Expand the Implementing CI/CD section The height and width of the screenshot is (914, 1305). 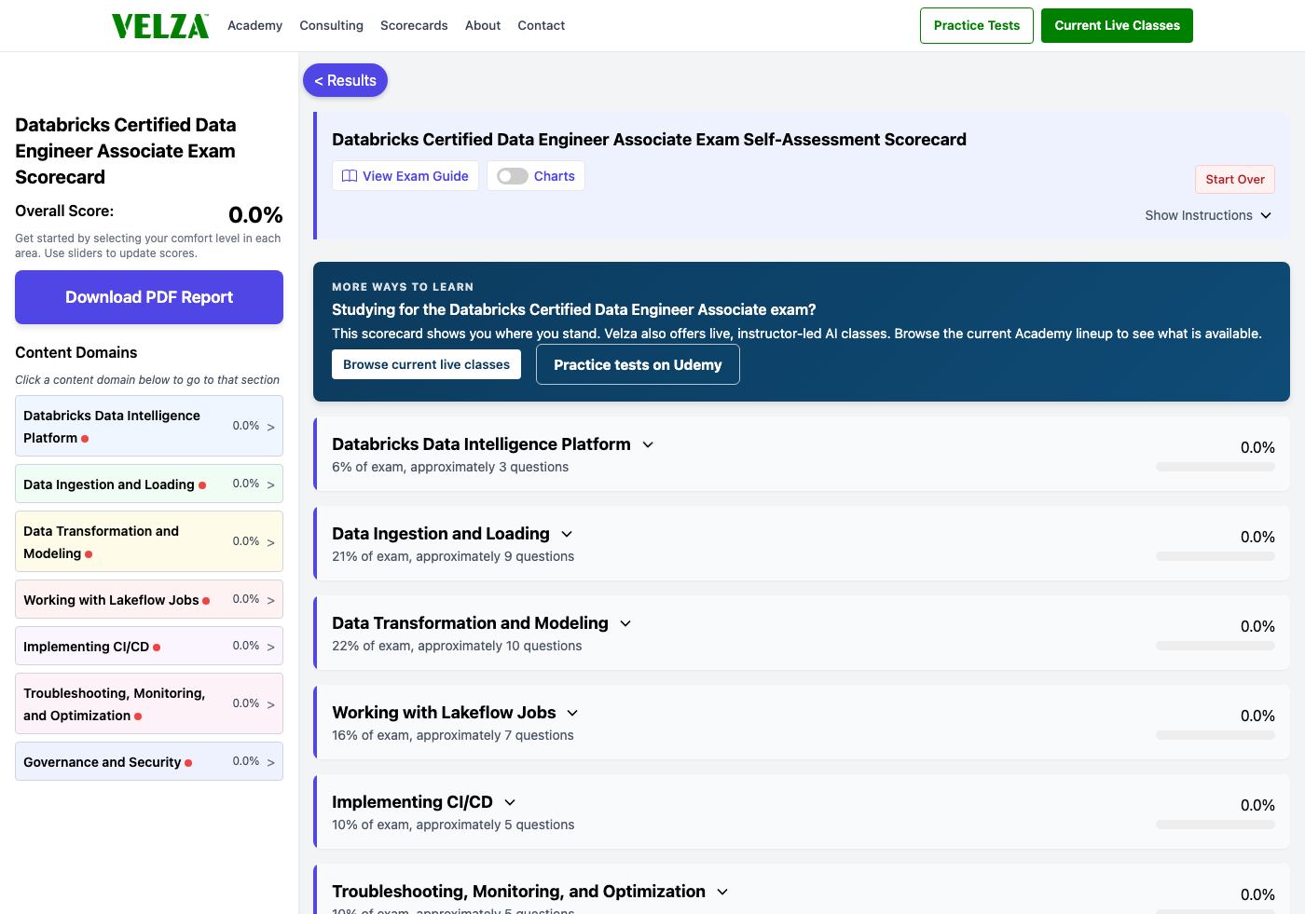pyautogui.click(x=510, y=802)
